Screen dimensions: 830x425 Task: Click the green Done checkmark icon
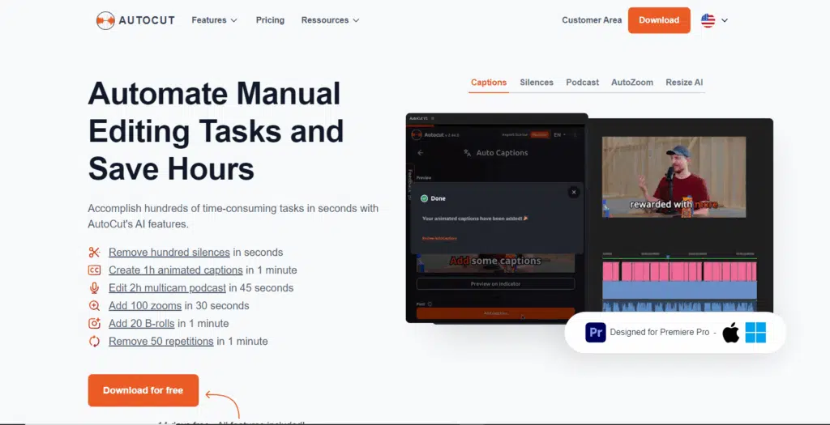point(424,199)
